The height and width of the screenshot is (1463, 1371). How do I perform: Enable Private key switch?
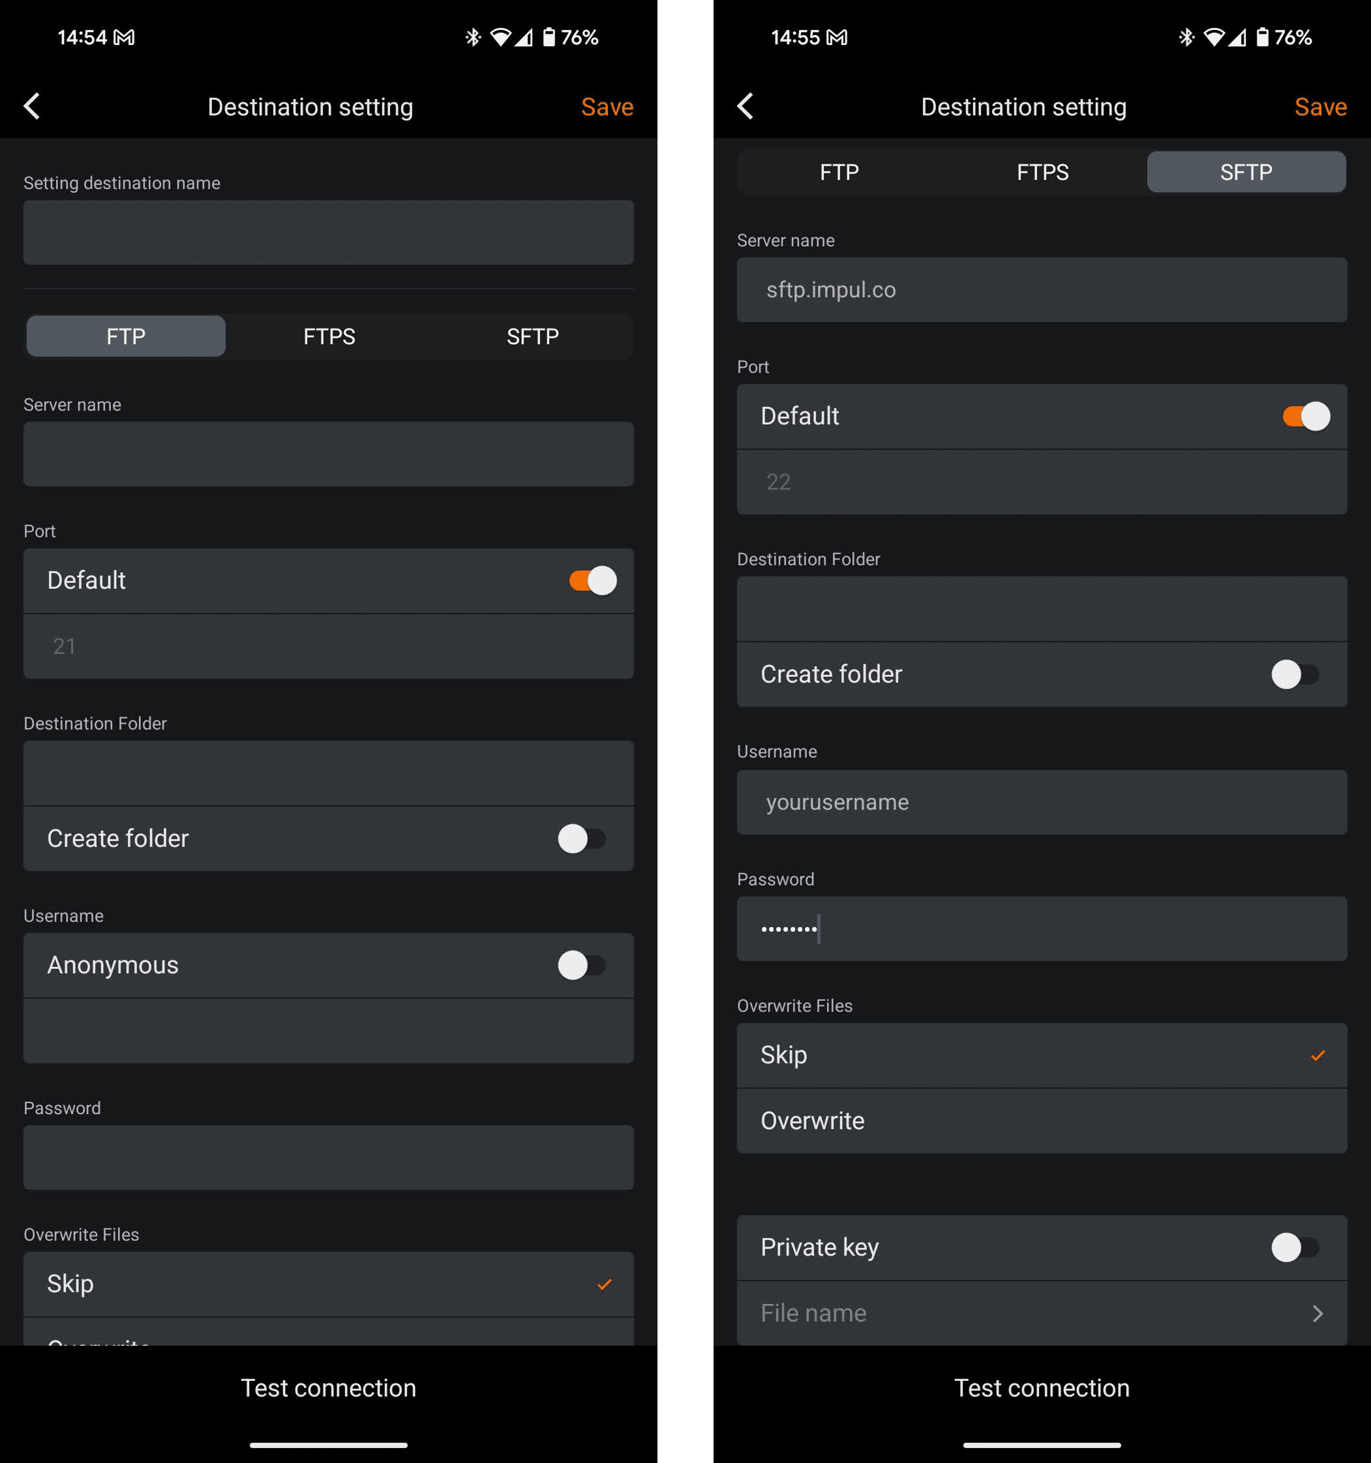[1295, 1247]
